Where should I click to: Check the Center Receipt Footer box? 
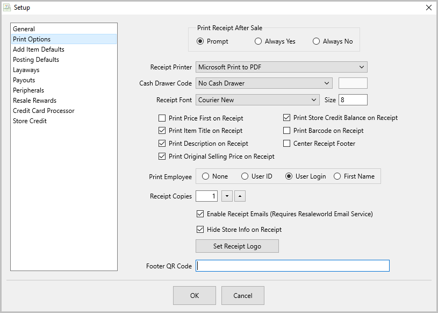(x=286, y=144)
